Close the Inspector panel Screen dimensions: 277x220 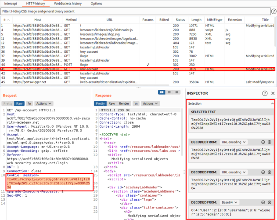(272, 93)
